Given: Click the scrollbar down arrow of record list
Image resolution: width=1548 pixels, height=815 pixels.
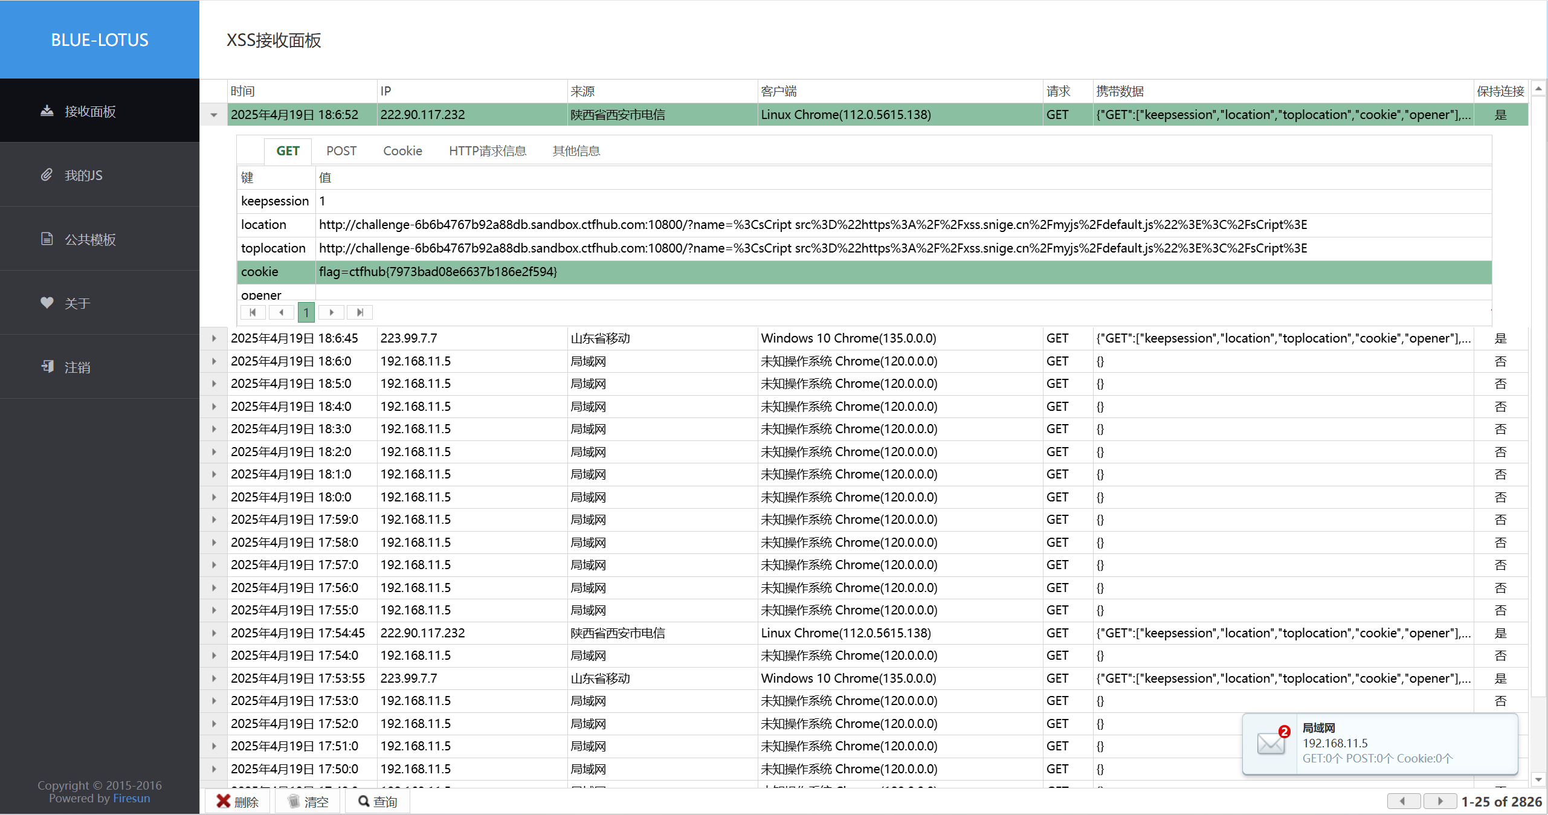Looking at the screenshot, I should (x=1538, y=779).
